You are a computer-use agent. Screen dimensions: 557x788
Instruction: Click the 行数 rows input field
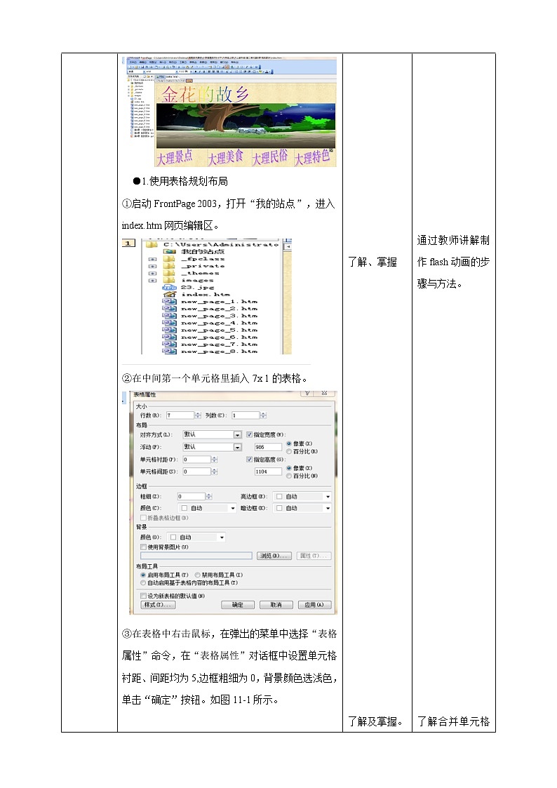(180, 415)
